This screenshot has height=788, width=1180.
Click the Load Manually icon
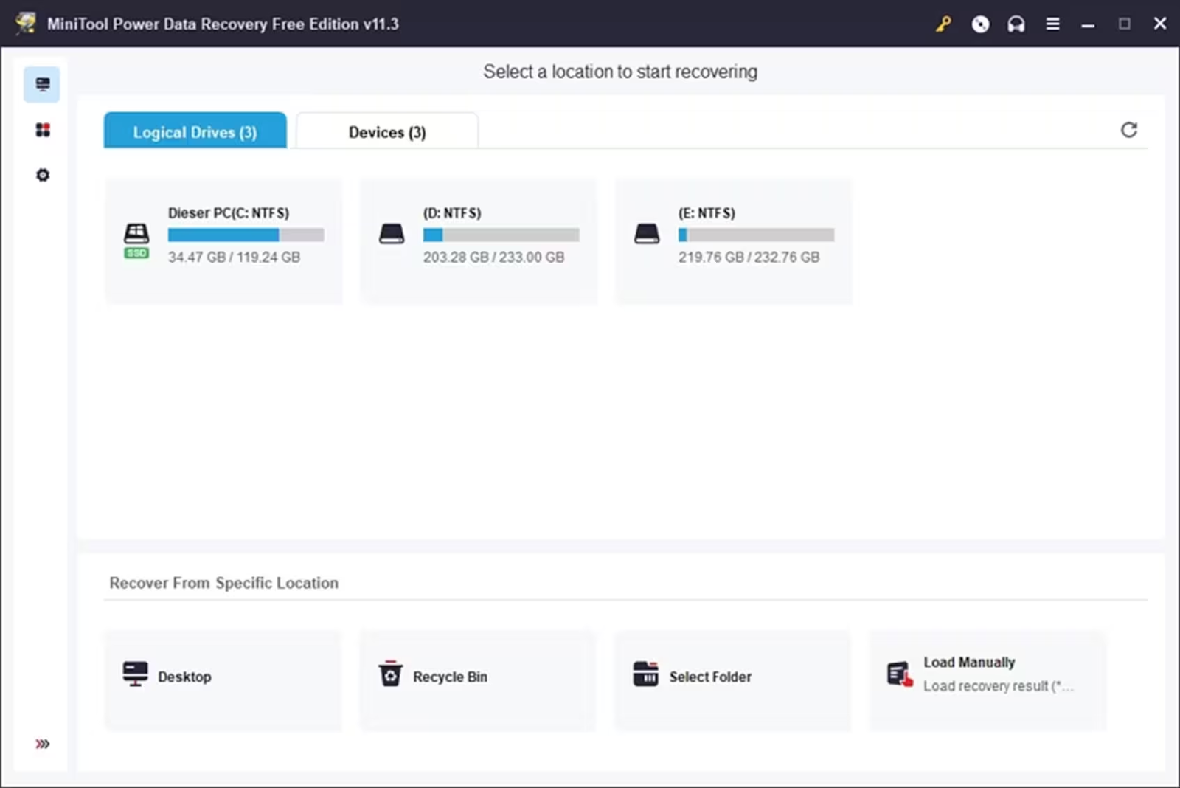[900, 674]
